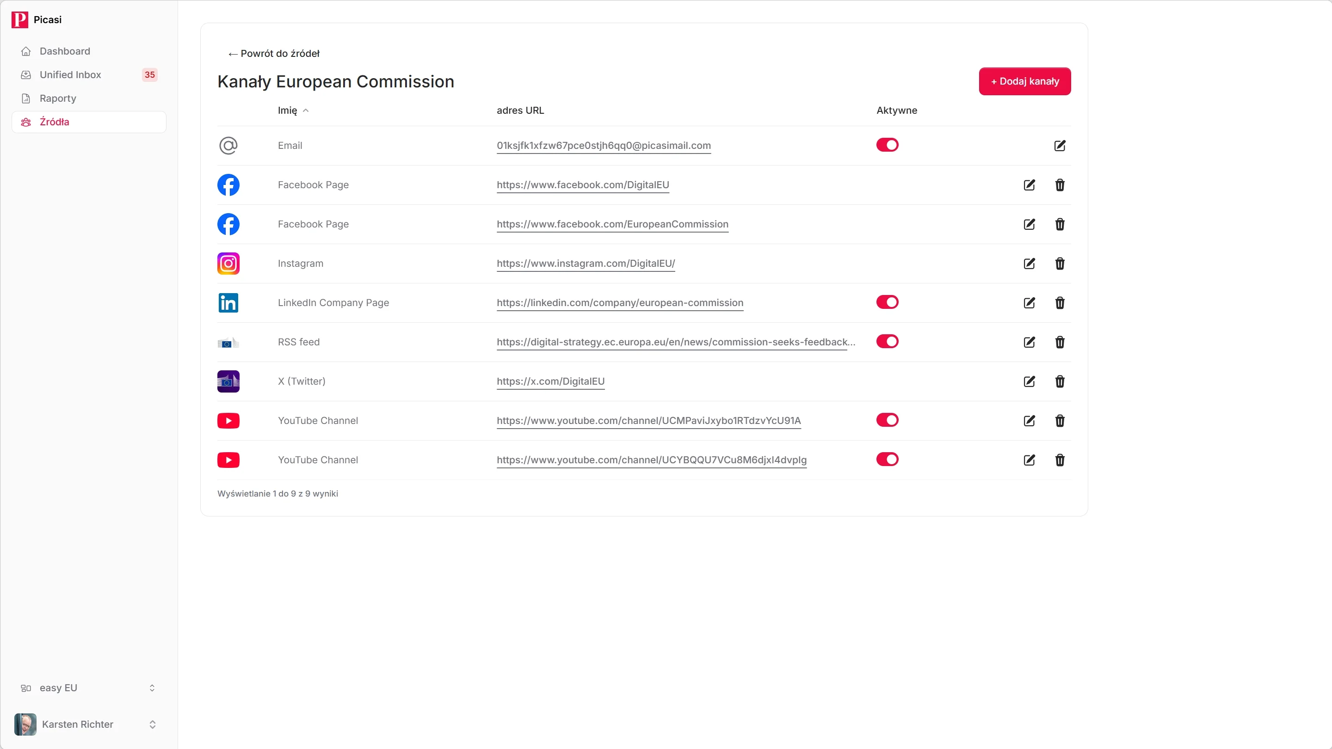Click the adres URL column header
The image size is (1332, 749).
click(x=520, y=111)
